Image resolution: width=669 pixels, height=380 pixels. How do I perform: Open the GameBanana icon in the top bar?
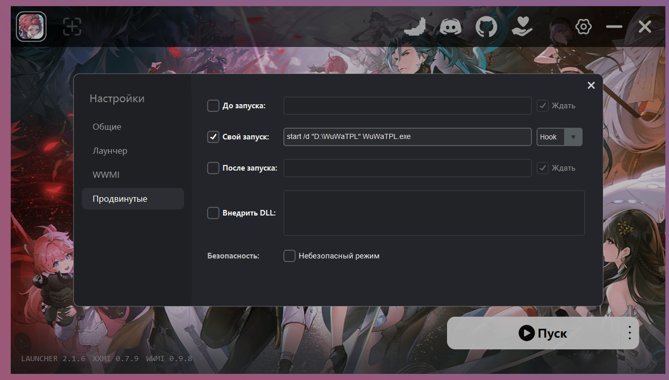[415, 27]
